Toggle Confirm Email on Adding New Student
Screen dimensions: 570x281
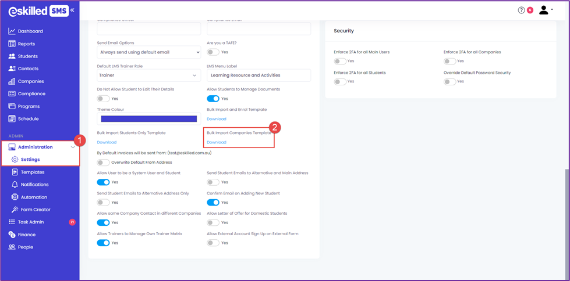pyautogui.click(x=213, y=202)
